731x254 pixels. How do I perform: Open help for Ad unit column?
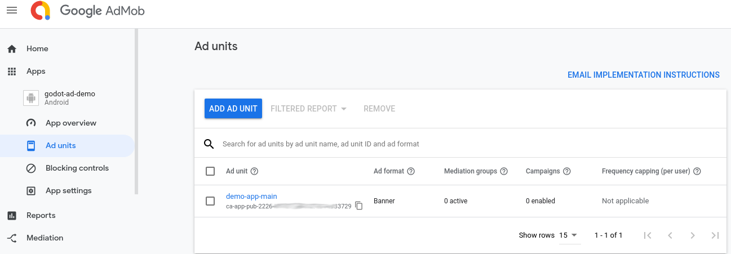(x=254, y=171)
